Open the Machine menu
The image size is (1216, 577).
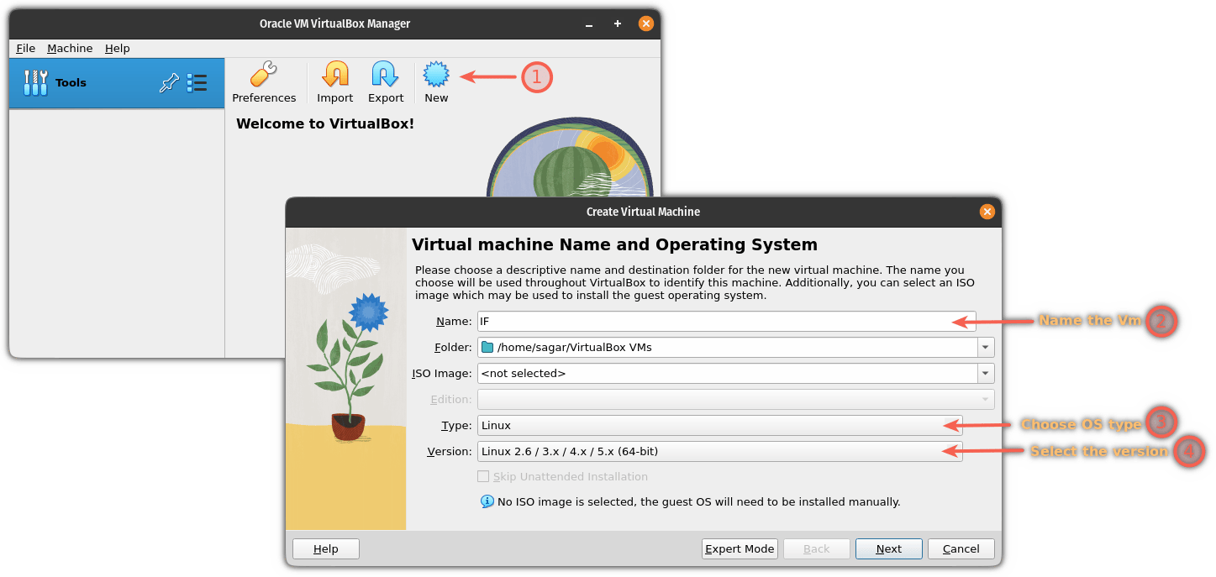pyautogui.click(x=70, y=48)
